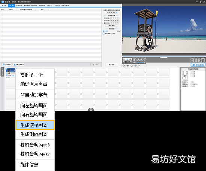
Task: Click the open project folder icon
Action: tap(128, 66)
